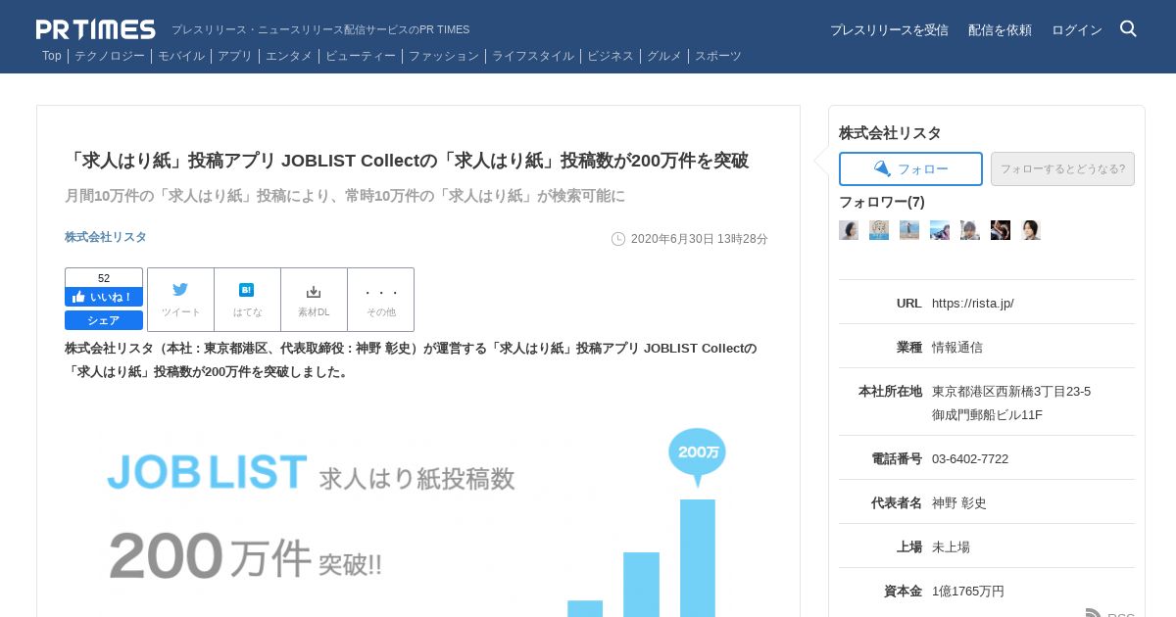Click the date 2020年6月30日 13時28分
This screenshot has width=1176, height=617.
point(700,239)
